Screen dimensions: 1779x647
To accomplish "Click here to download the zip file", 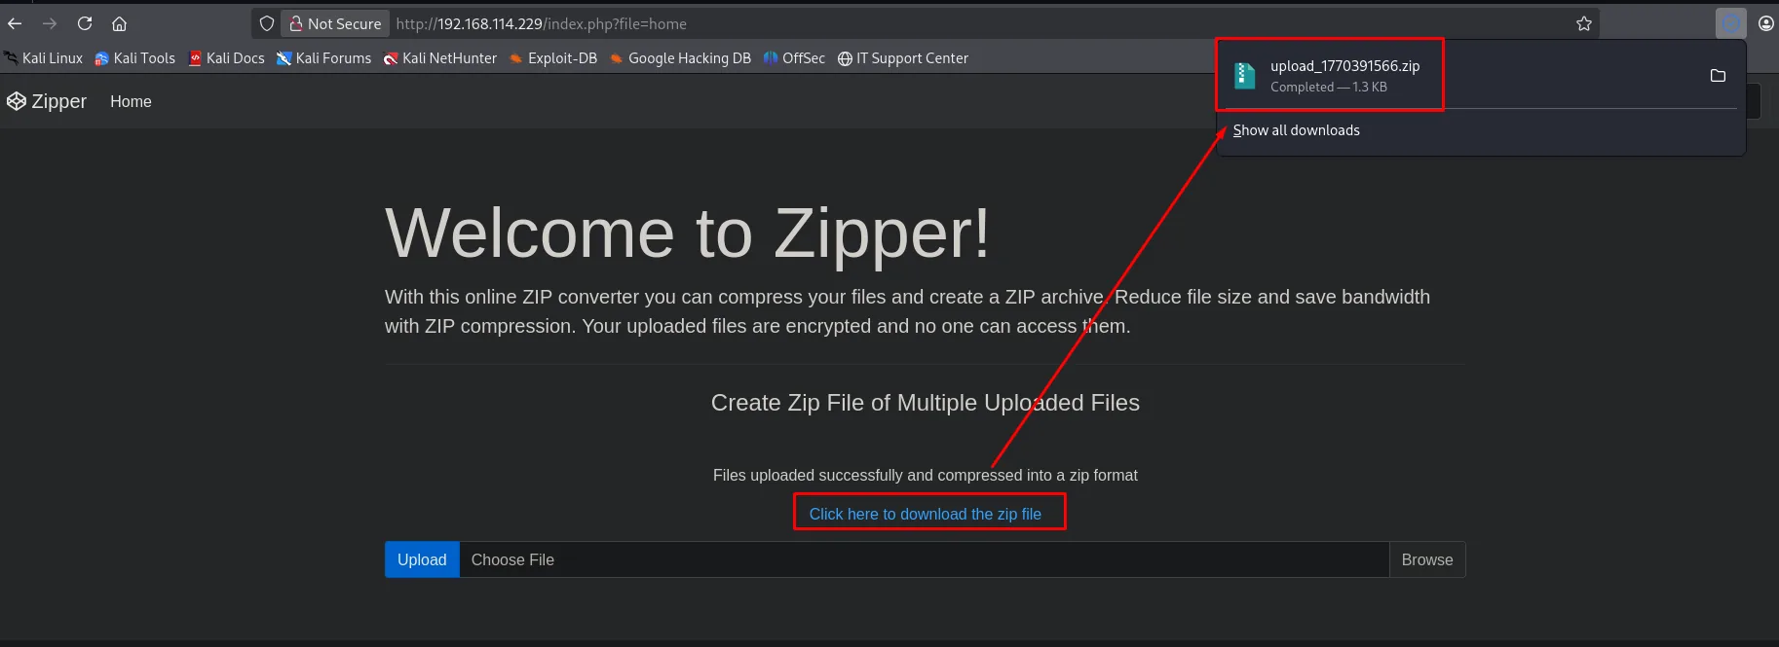I will [x=926, y=514].
